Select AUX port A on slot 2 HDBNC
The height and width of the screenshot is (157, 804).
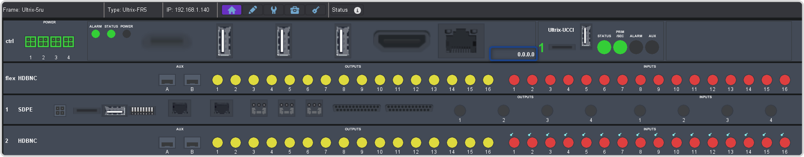[x=167, y=143]
